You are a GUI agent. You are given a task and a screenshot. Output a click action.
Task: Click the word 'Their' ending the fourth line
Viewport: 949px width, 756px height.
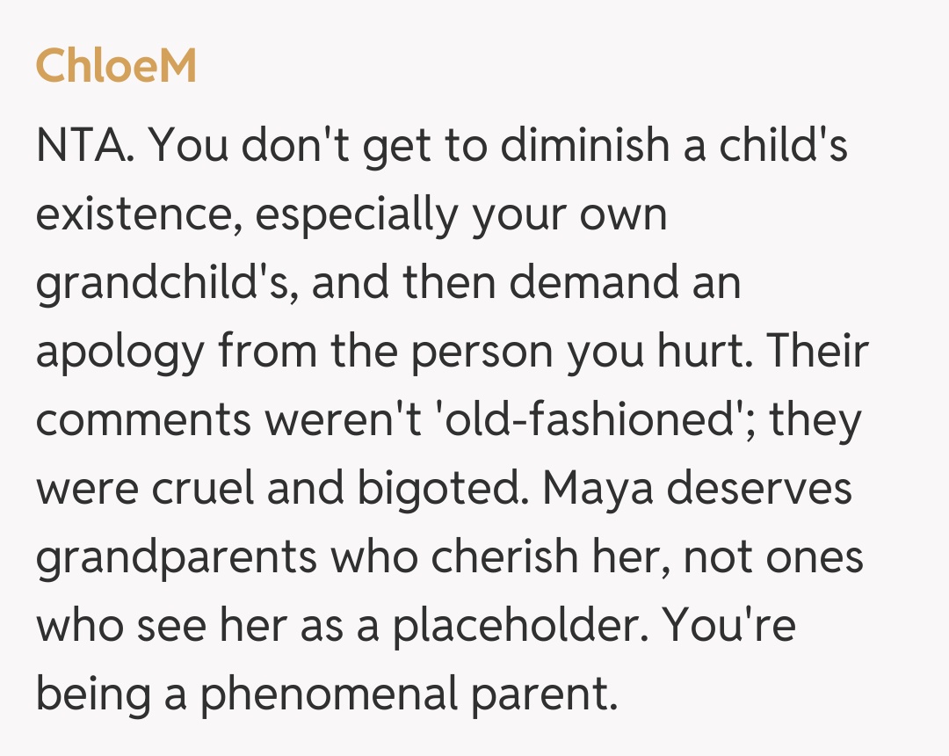tap(816, 353)
